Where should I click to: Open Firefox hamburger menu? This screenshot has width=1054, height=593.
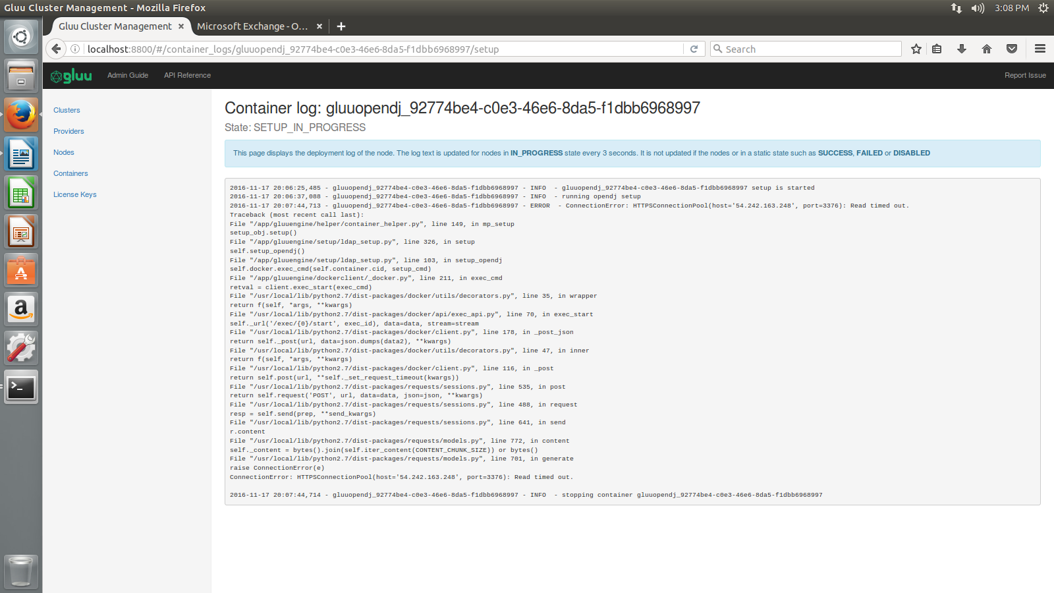tap(1040, 49)
